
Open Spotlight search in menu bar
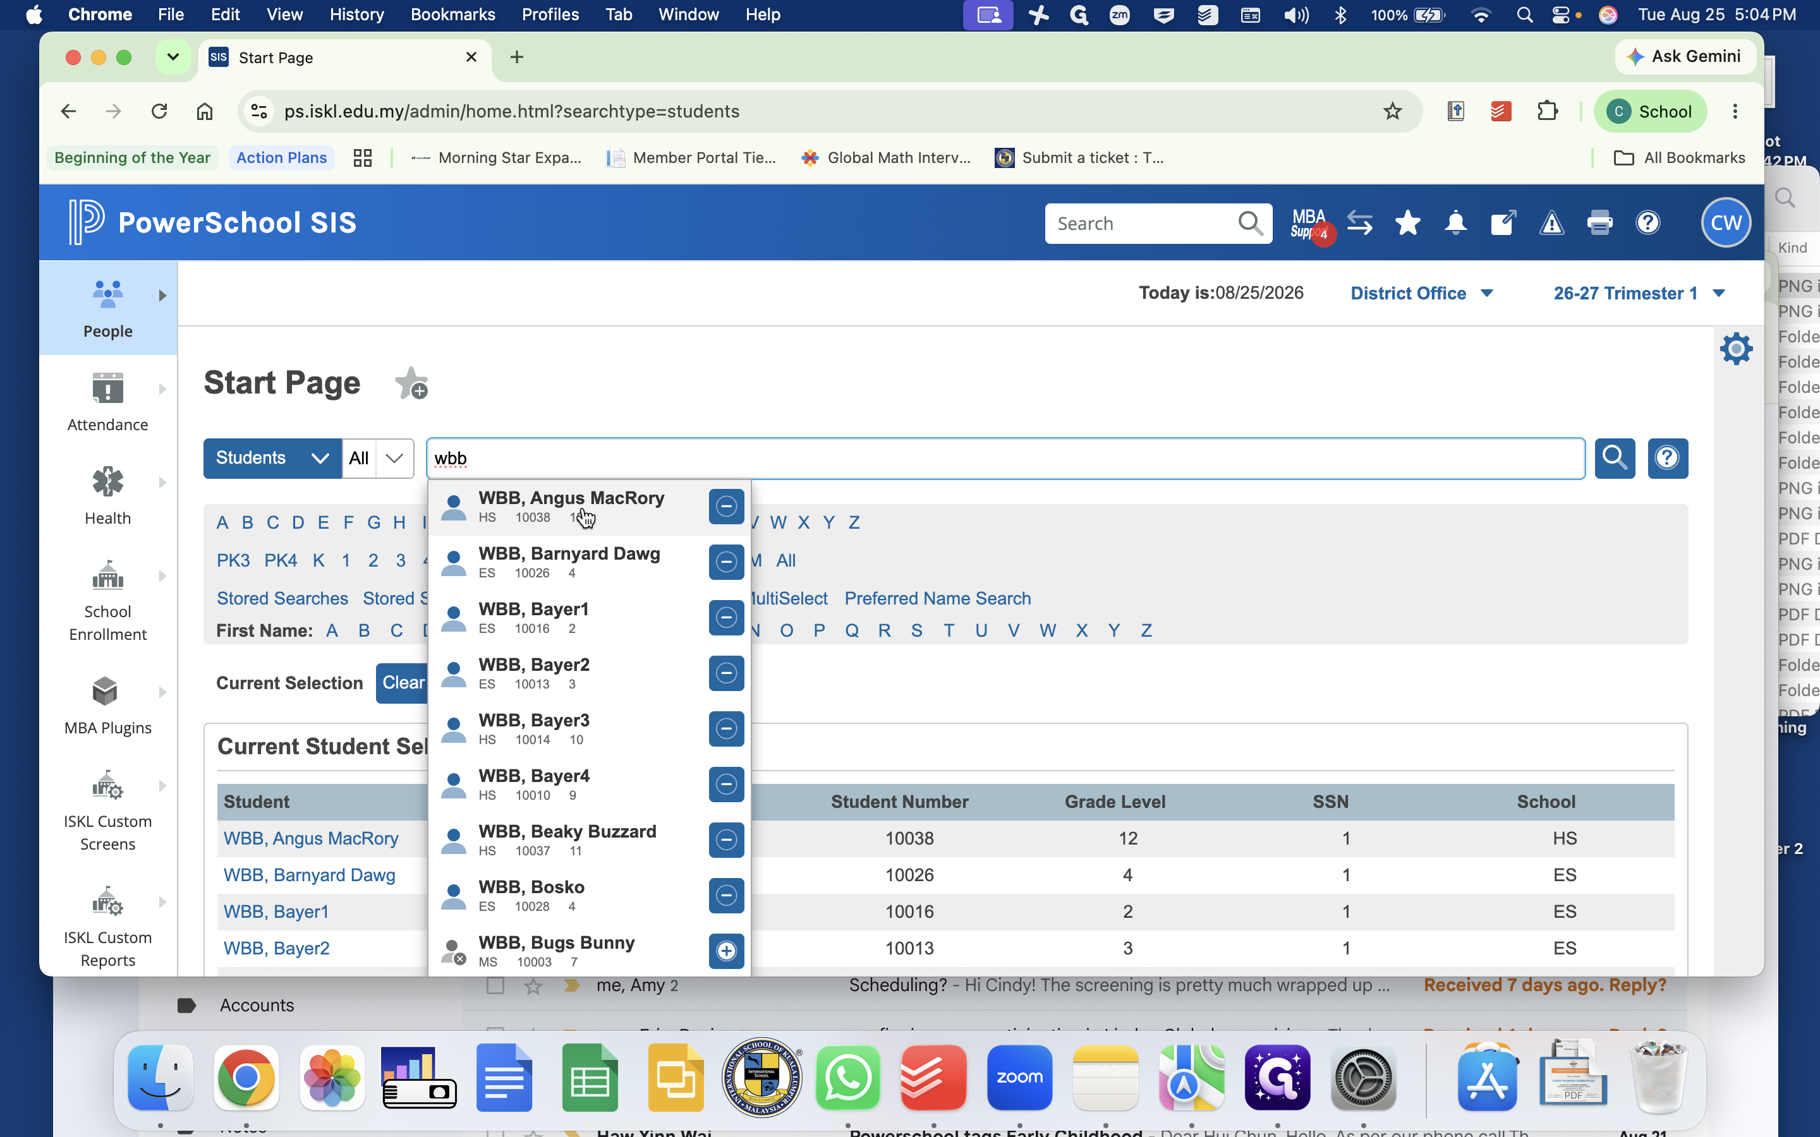tap(1524, 15)
